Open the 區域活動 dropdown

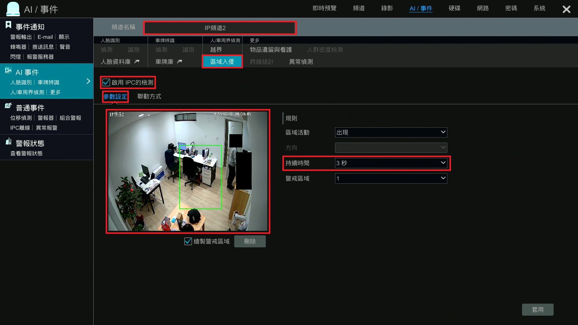(391, 132)
